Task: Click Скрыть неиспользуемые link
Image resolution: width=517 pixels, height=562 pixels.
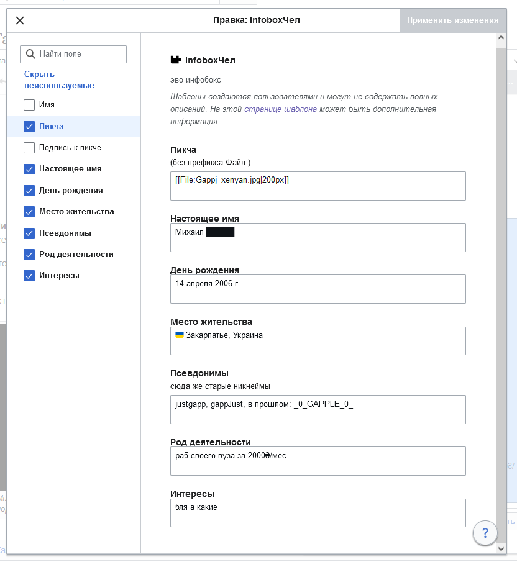Action: tap(59, 80)
